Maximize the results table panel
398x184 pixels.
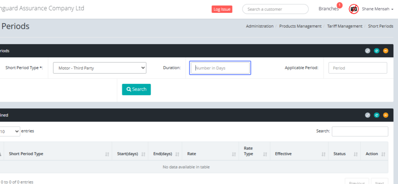tap(367, 115)
